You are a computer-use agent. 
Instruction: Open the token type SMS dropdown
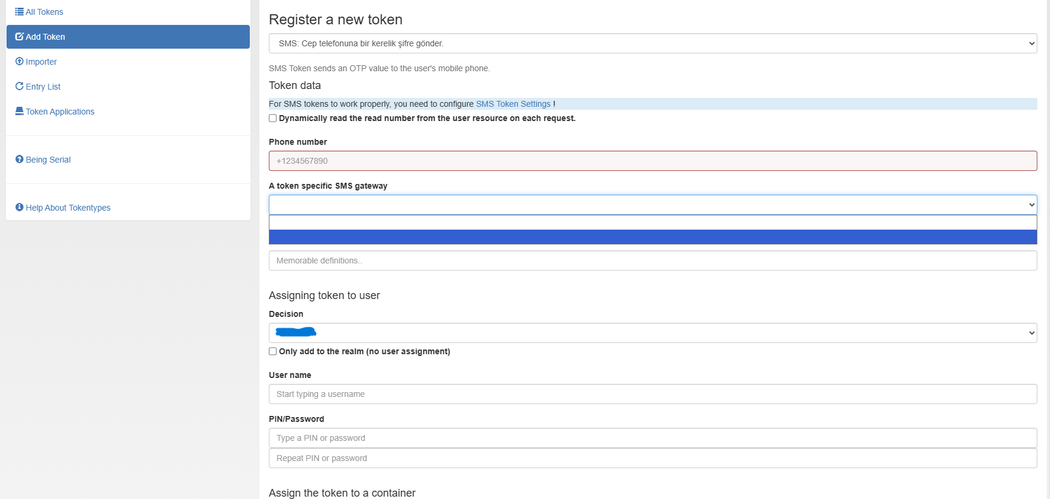[653, 43]
